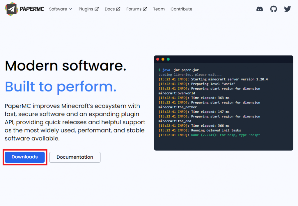Click the red dot on the terminal window
Viewport: 298px width, 206px height.
click(x=158, y=59)
